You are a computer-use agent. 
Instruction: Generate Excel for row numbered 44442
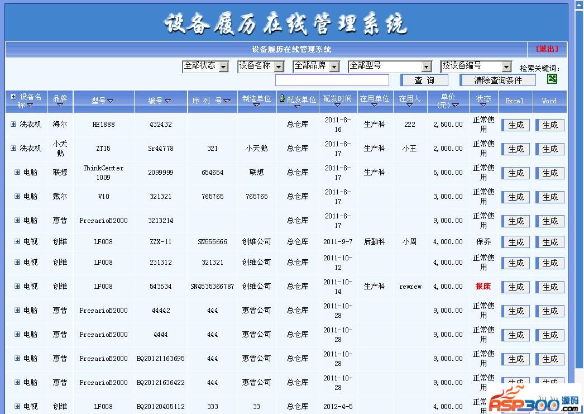pyautogui.click(x=516, y=311)
